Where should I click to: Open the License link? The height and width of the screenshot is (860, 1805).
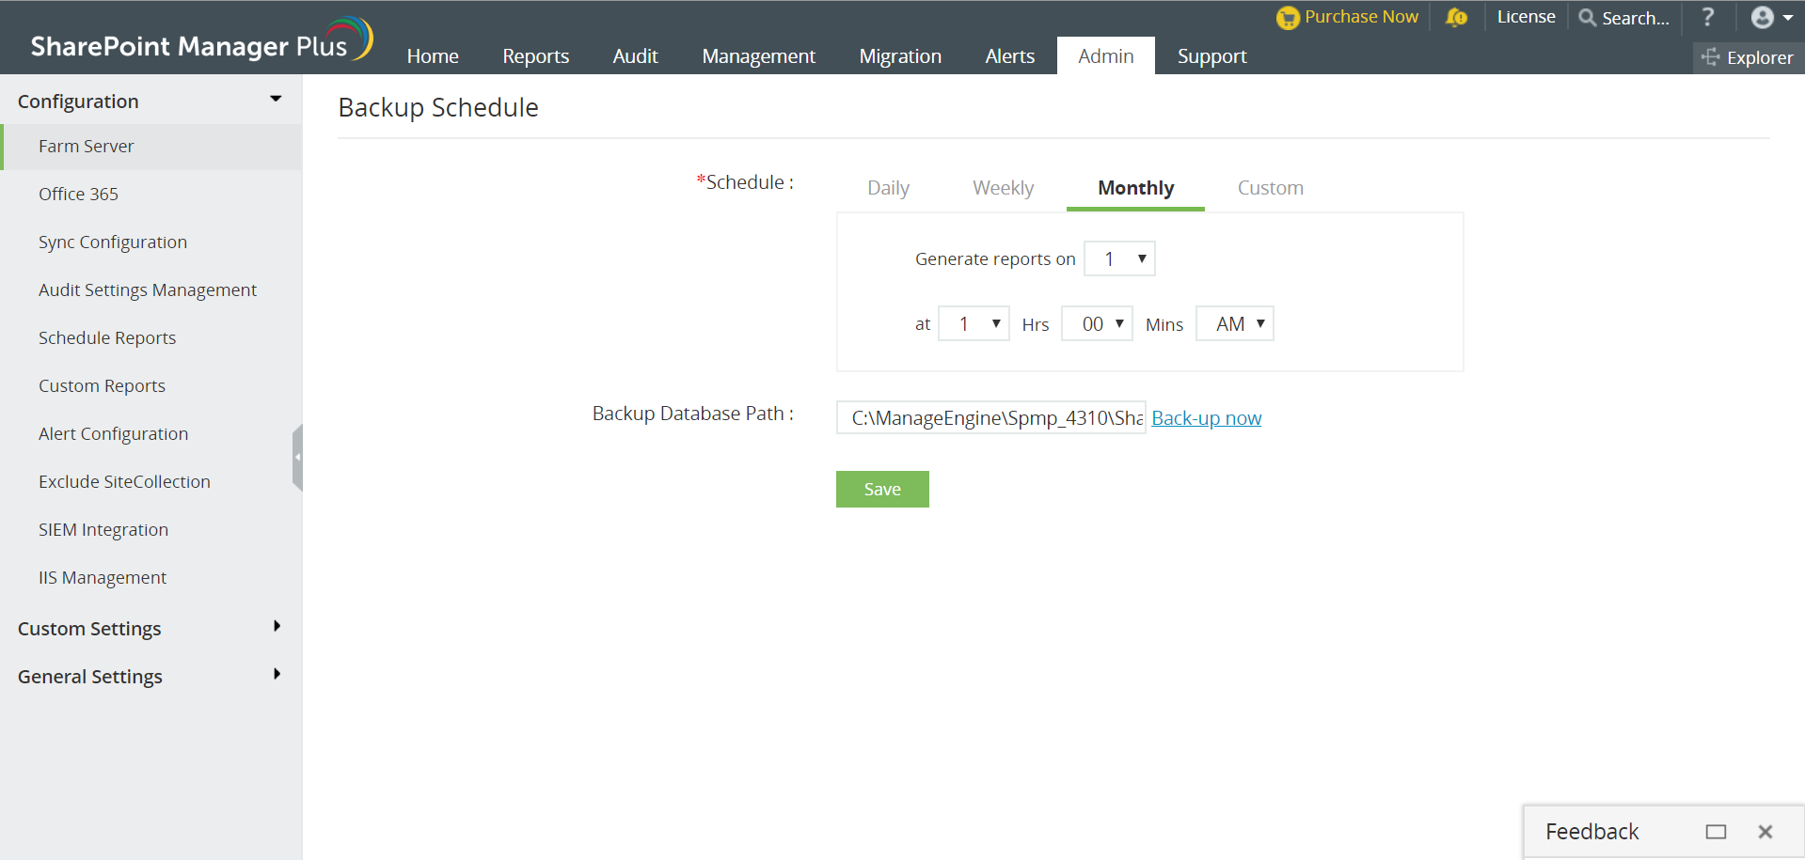tap(1526, 17)
